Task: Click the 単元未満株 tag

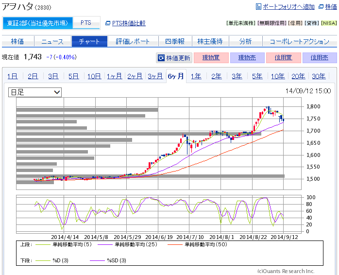Action: pyautogui.click(x=241, y=23)
